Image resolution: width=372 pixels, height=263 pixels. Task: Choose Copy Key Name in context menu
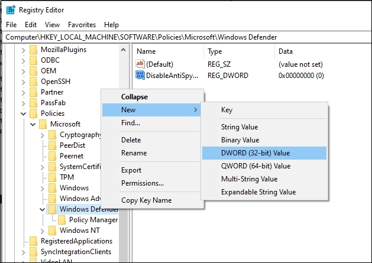(x=153, y=200)
